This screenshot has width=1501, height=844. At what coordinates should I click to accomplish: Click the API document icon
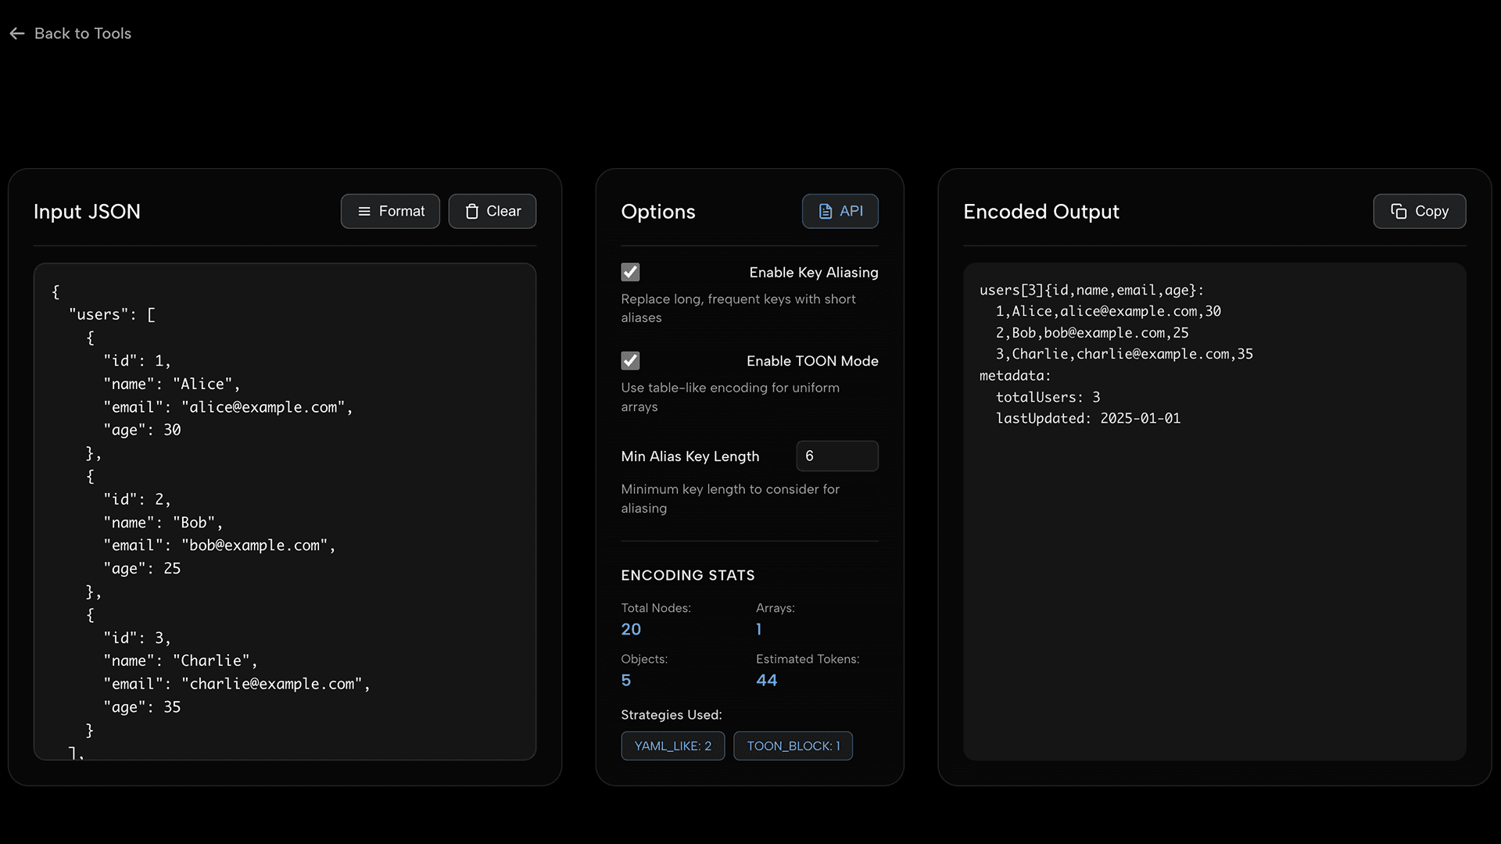coord(825,212)
